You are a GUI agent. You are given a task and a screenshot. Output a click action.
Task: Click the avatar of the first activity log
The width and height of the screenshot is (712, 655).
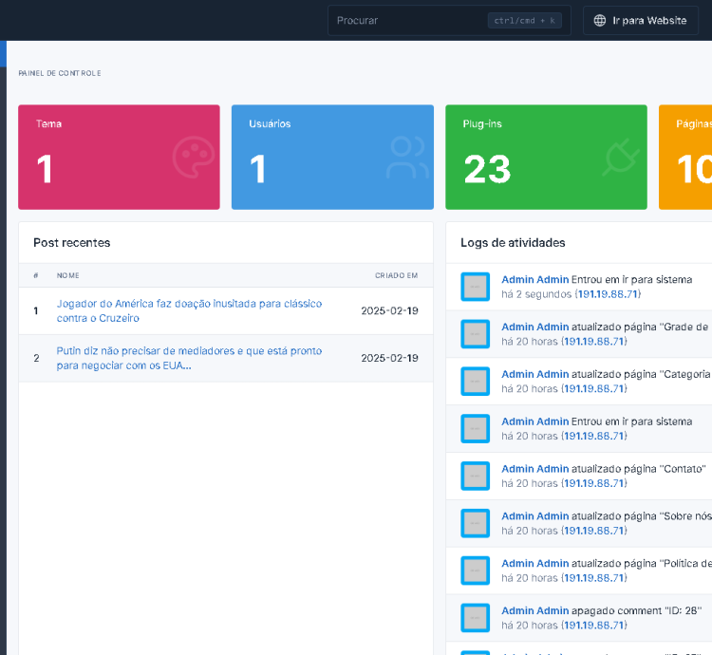(475, 287)
